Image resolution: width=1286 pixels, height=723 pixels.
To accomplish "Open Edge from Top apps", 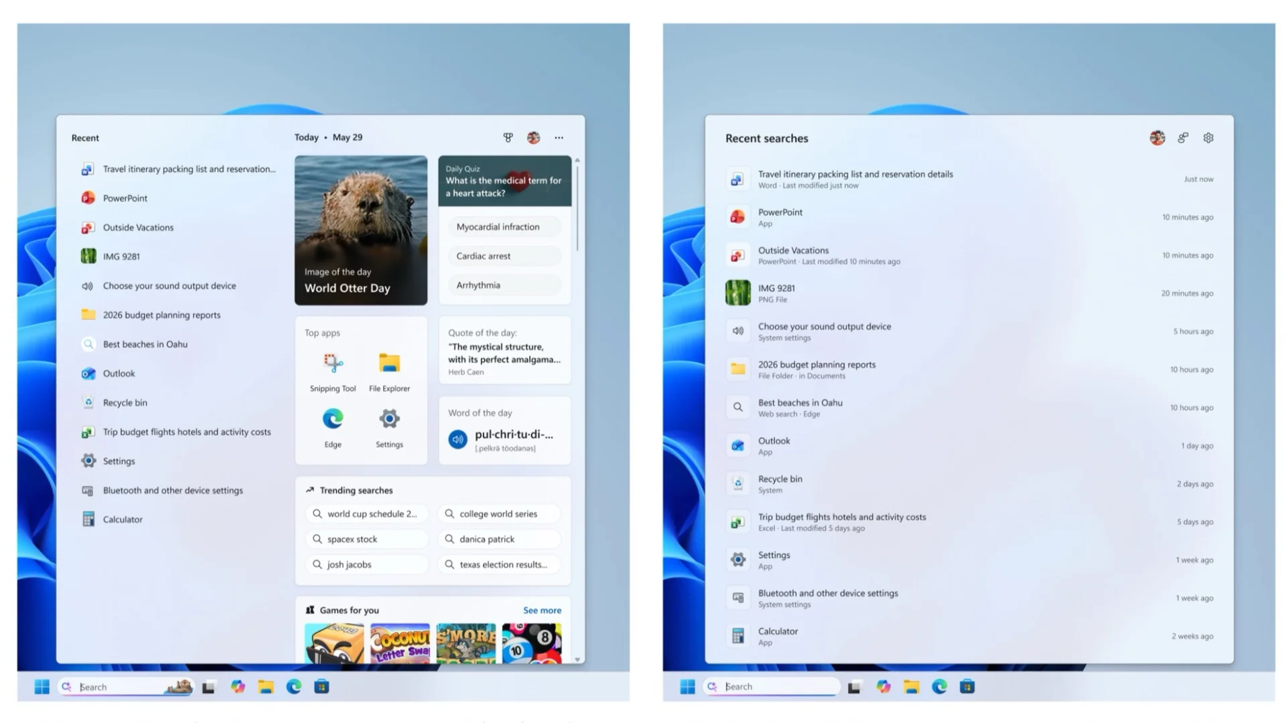I will 333,428.
